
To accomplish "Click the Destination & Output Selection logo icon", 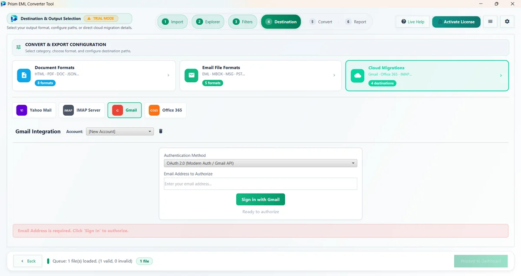I will click(x=14, y=19).
